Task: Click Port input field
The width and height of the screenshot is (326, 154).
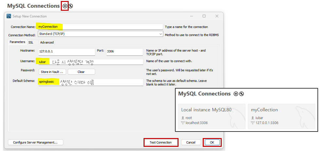Action: 125,51
